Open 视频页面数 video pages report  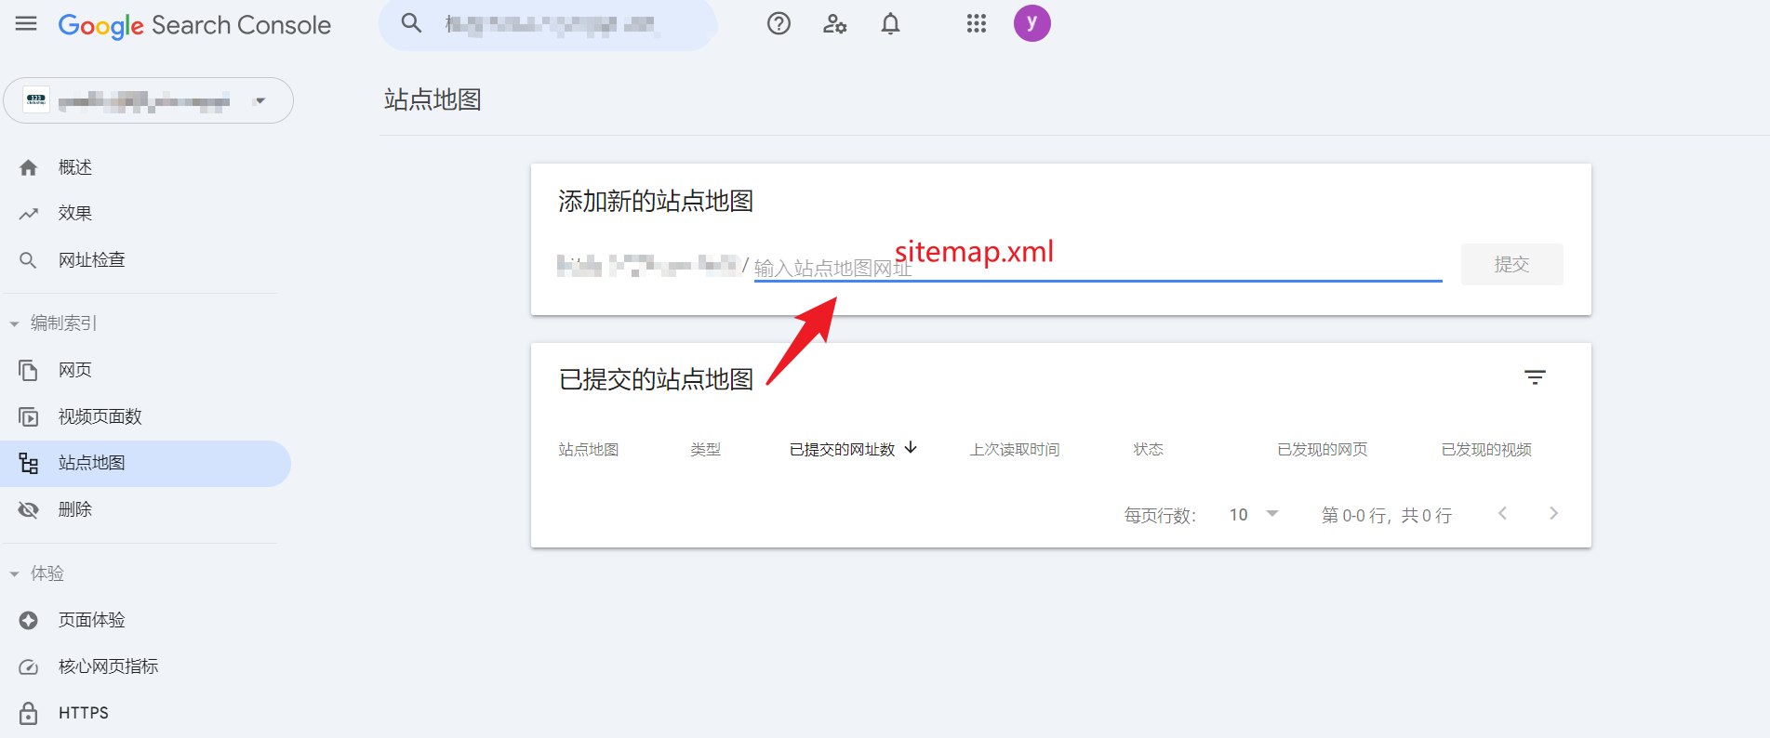pyautogui.click(x=100, y=416)
